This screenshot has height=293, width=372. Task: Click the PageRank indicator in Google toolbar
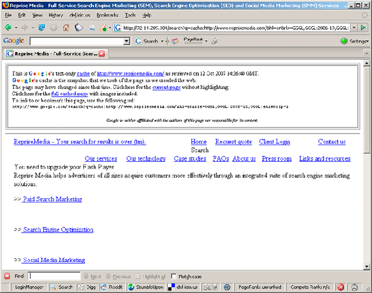click(x=193, y=40)
